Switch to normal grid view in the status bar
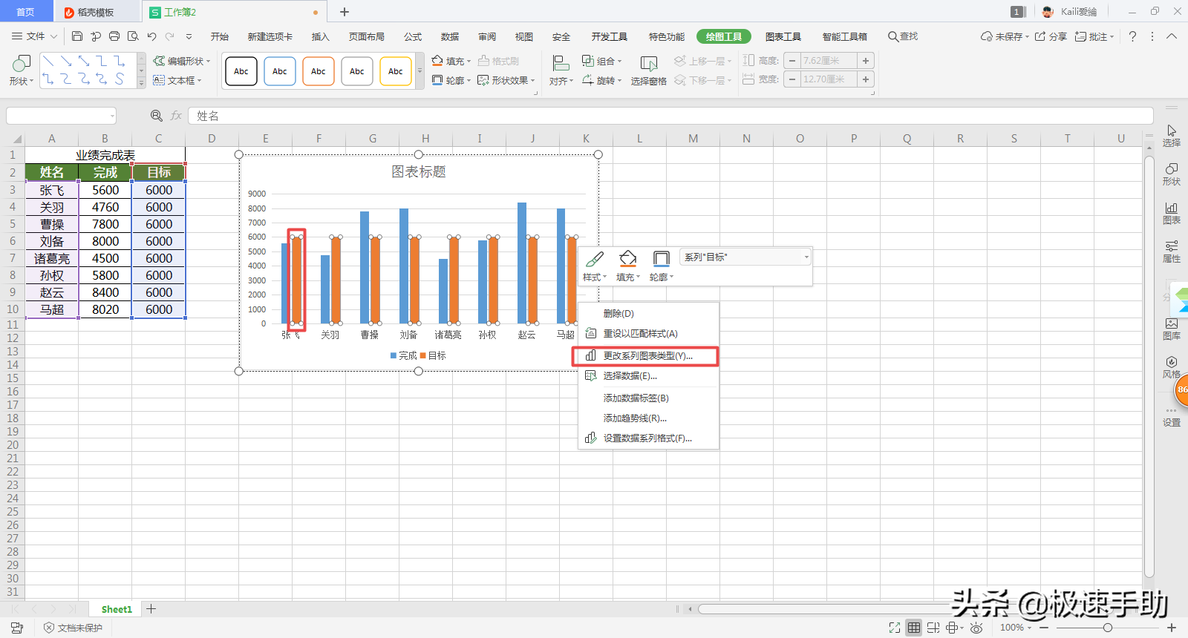Viewport: 1188px width, 638px height. coord(914,628)
